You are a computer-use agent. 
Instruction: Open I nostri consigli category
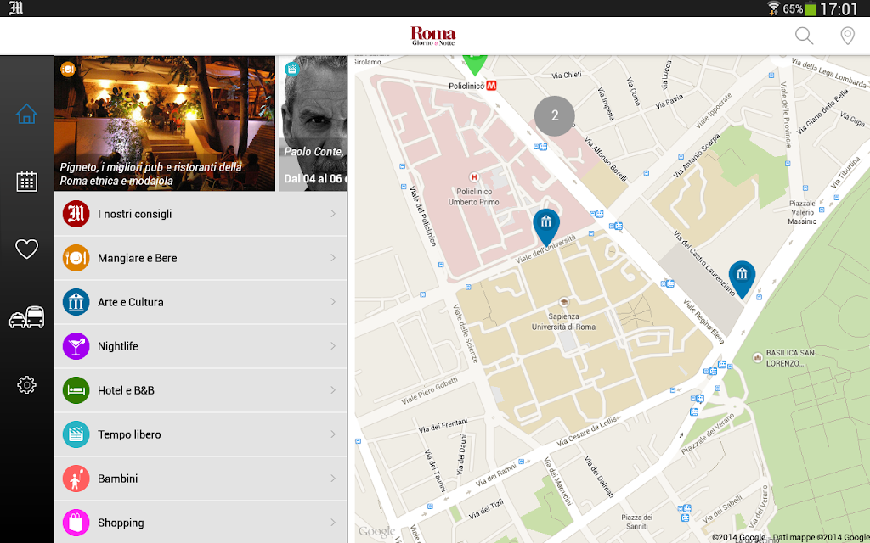(201, 214)
